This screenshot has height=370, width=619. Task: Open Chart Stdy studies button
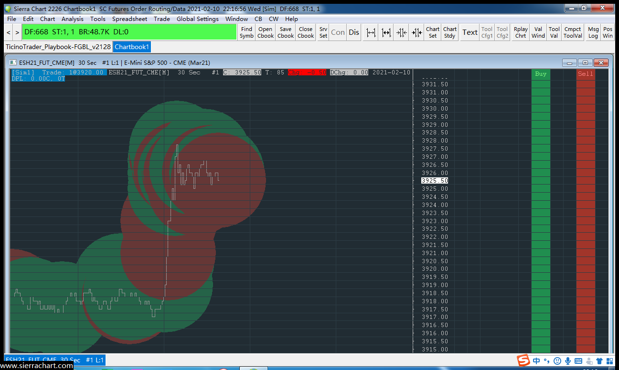(x=450, y=32)
